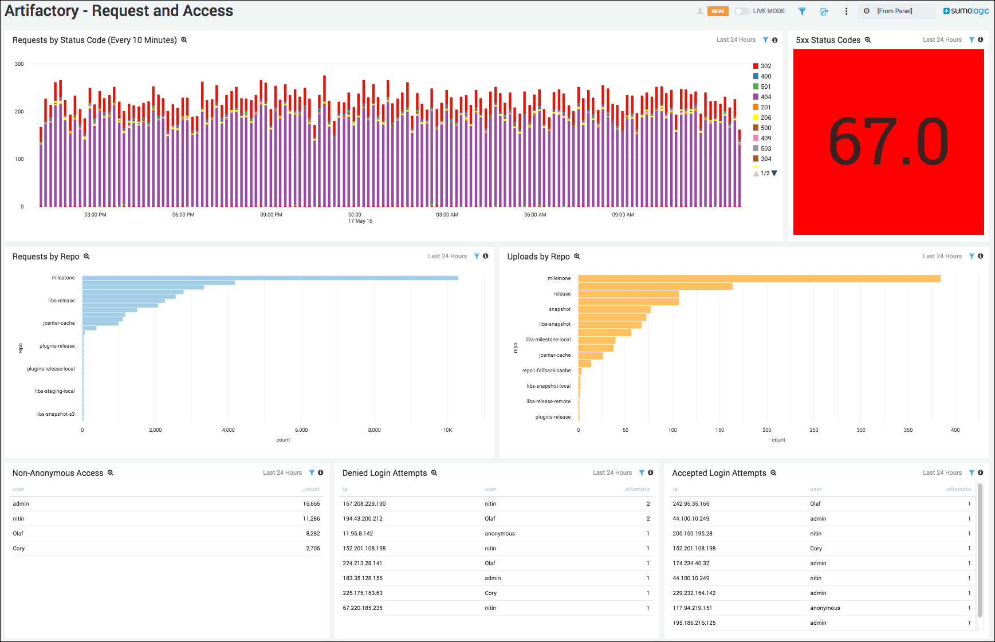Open the dashboard filter icon in header
Image resolution: width=995 pixels, height=642 pixels.
(802, 11)
